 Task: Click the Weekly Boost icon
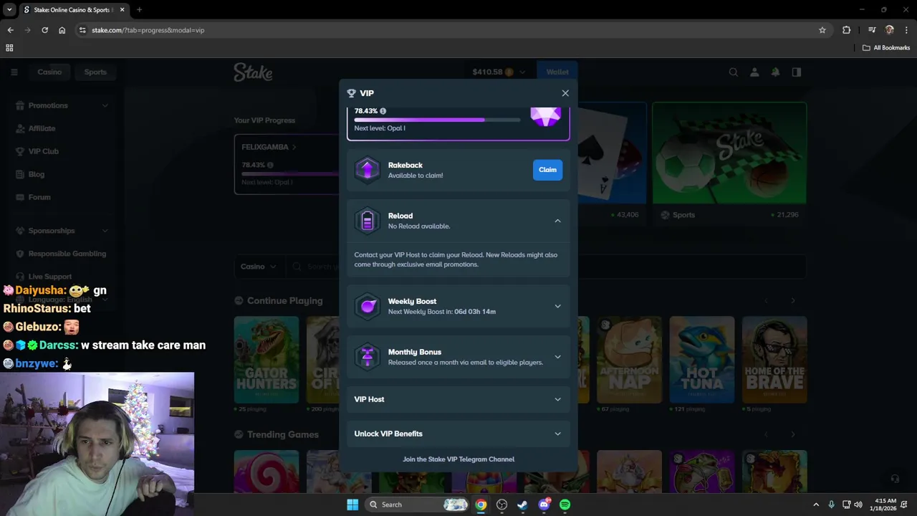click(x=368, y=306)
